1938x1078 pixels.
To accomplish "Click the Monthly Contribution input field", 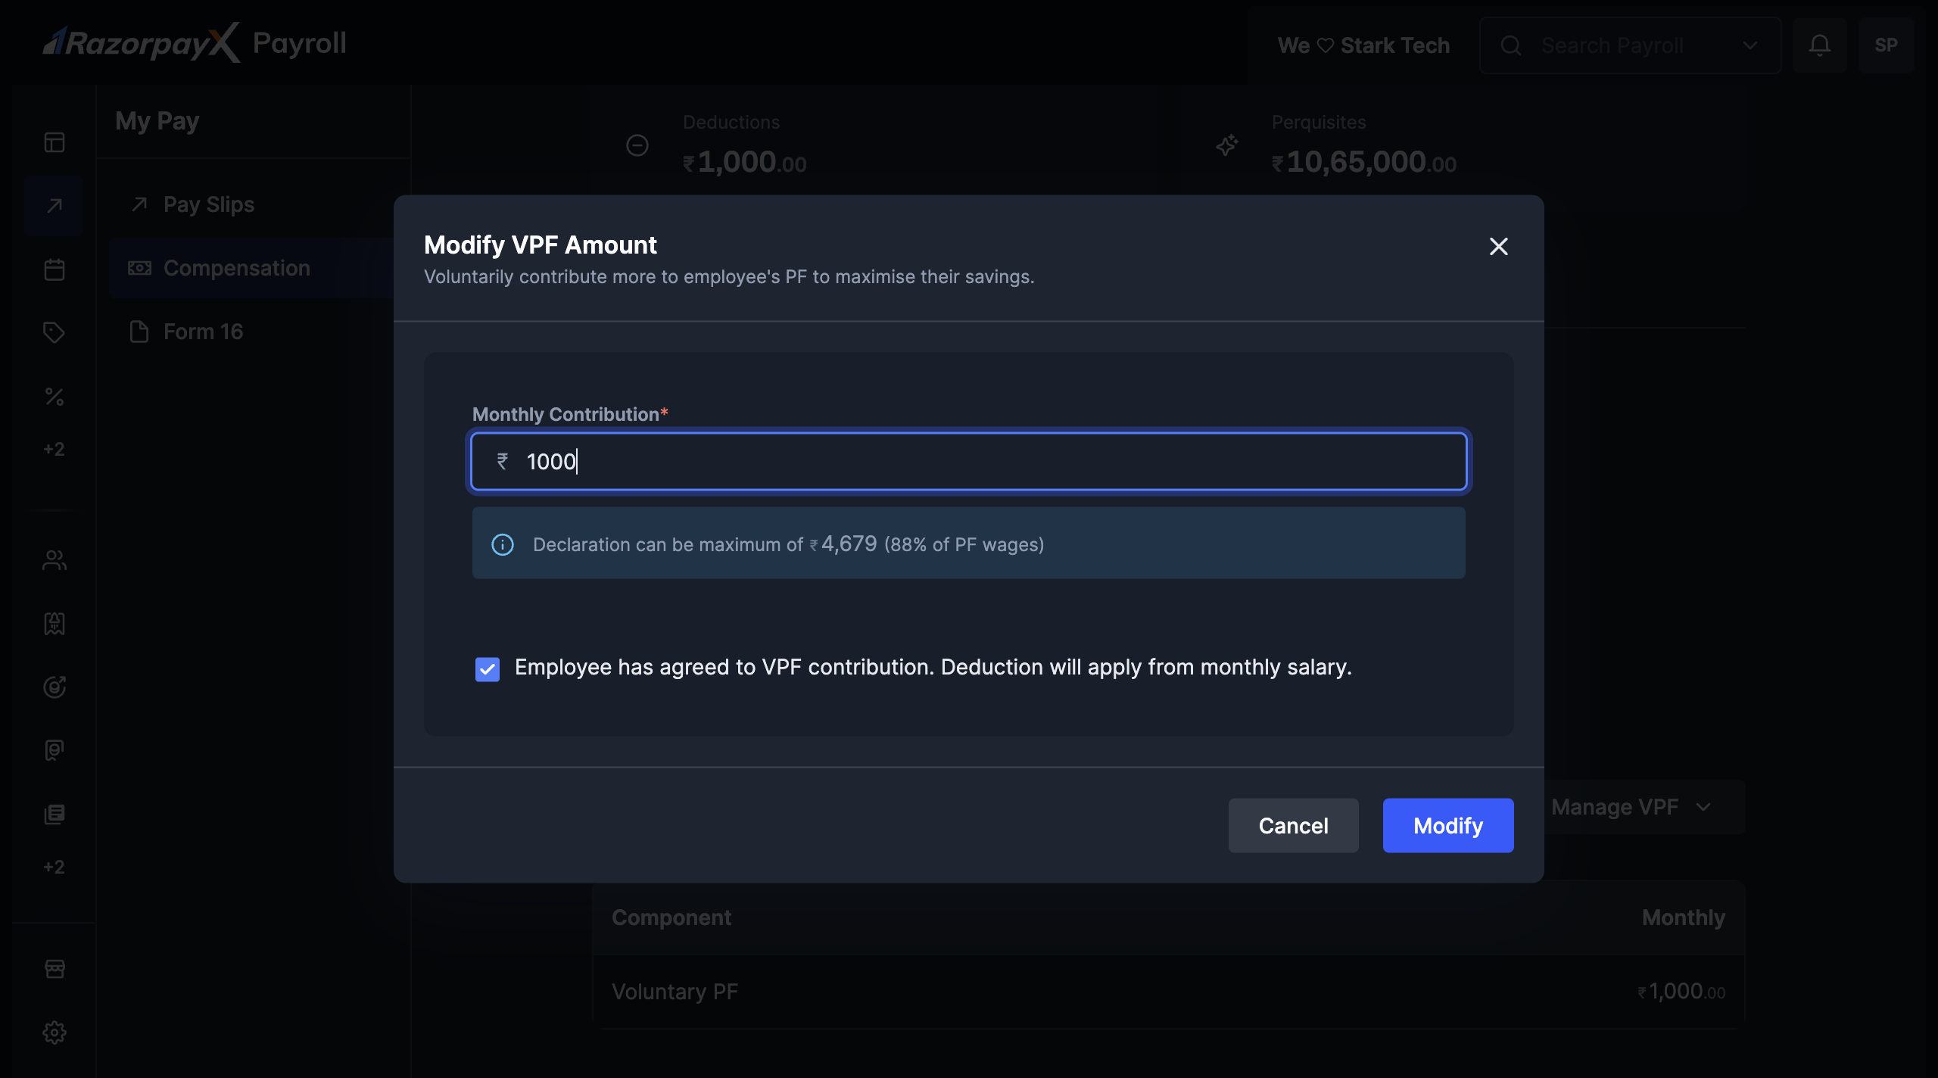I will click(x=969, y=462).
